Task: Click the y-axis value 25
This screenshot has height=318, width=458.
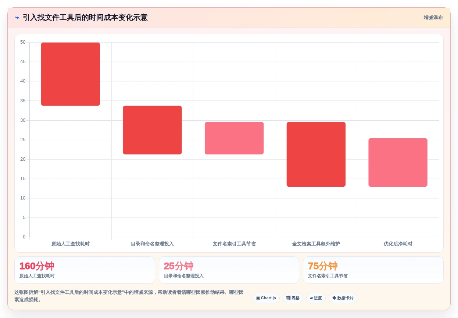Action: pos(23,140)
